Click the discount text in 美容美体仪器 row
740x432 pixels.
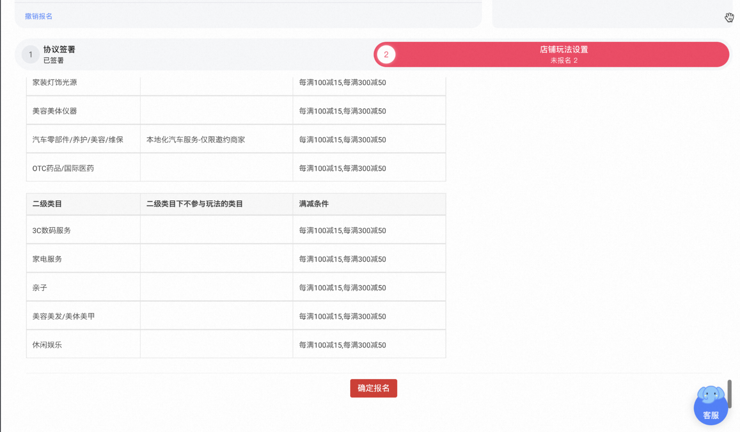tap(342, 111)
